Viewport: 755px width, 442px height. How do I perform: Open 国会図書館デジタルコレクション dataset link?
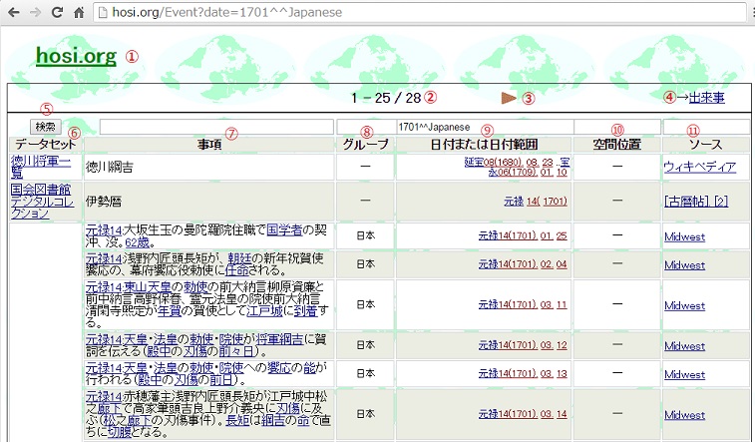(44, 201)
